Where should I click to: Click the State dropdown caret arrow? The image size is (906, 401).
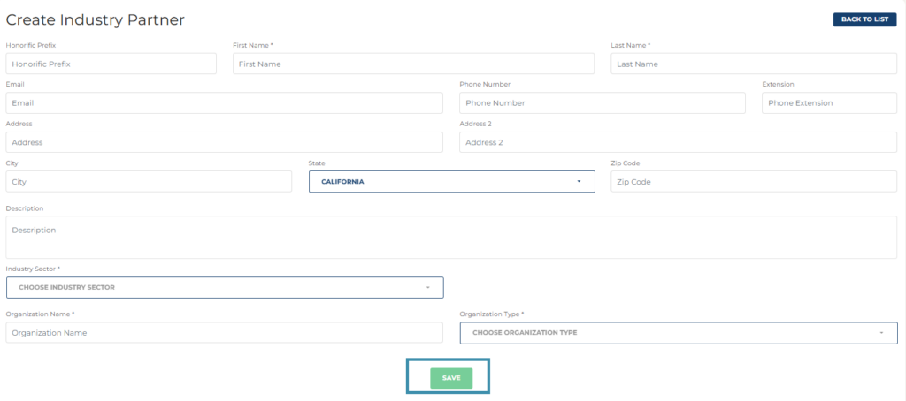[579, 182]
